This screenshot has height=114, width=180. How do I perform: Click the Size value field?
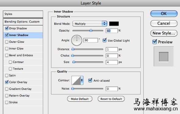tap(112, 62)
